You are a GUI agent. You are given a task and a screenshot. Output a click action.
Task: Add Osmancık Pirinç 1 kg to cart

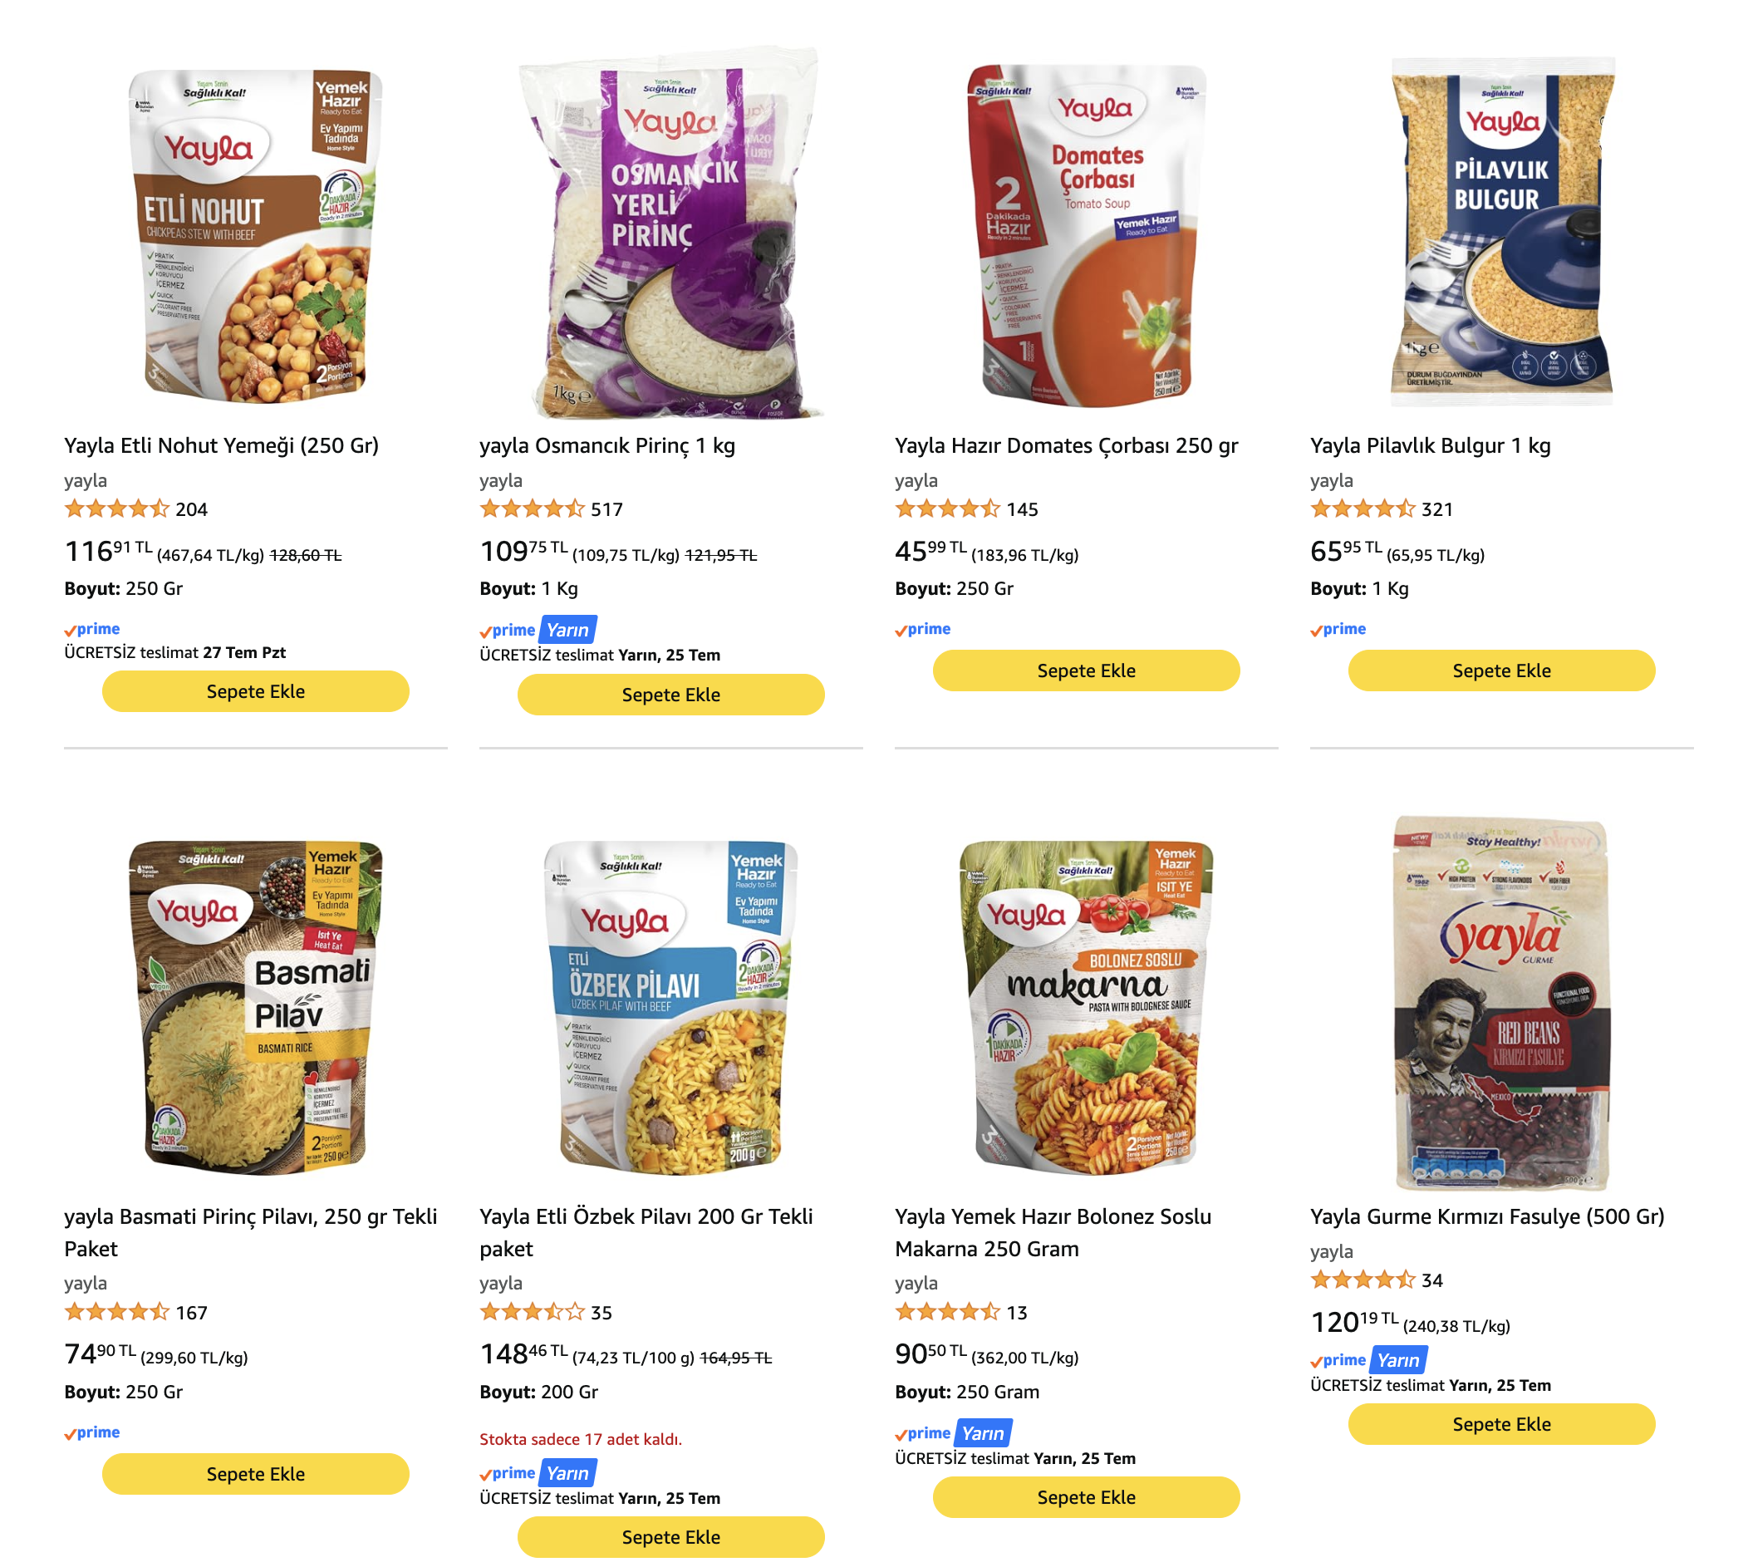670,695
